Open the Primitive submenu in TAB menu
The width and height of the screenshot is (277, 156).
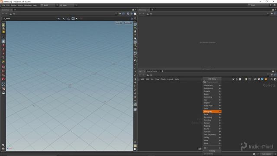point(212,120)
